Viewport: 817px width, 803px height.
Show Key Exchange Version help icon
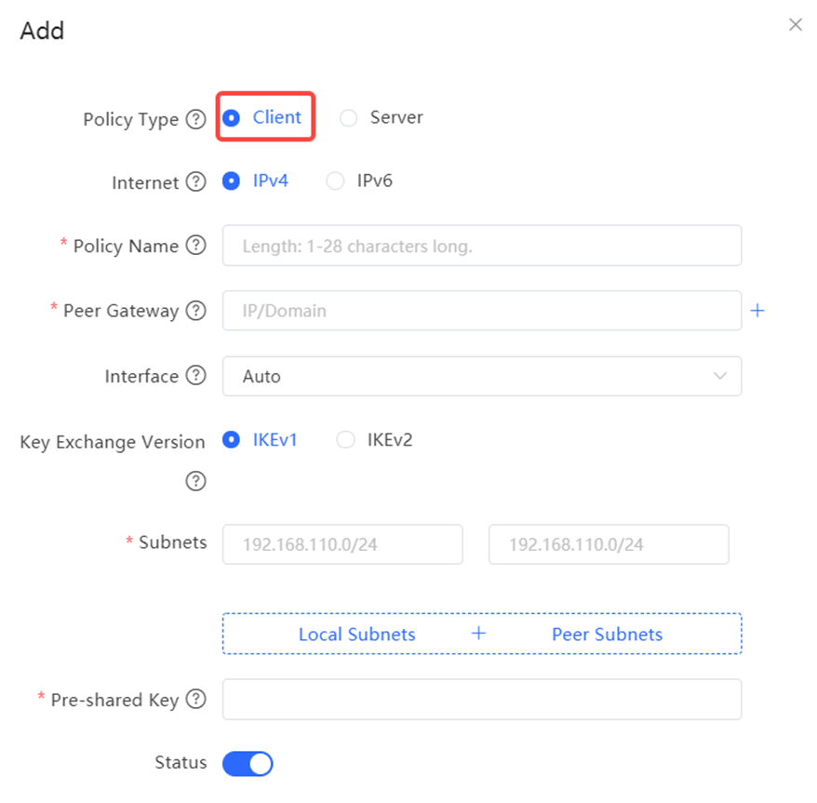[196, 481]
